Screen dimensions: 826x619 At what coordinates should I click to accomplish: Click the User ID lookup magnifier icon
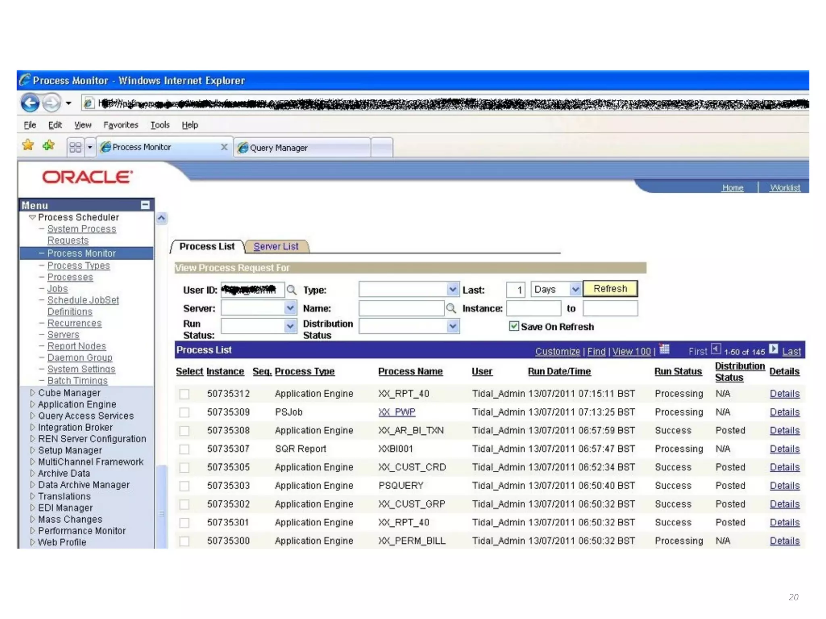coord(291,290)
